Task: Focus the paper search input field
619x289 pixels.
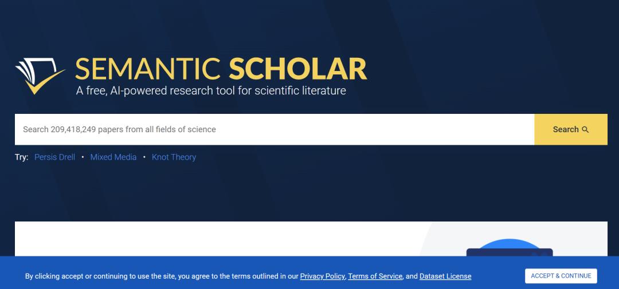Action: pyautogui.click(x=275, y=129)
